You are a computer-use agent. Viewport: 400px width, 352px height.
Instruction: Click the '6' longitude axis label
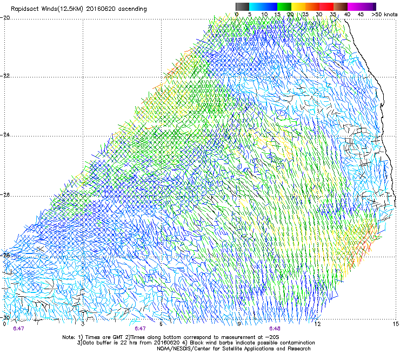(161, 324)
